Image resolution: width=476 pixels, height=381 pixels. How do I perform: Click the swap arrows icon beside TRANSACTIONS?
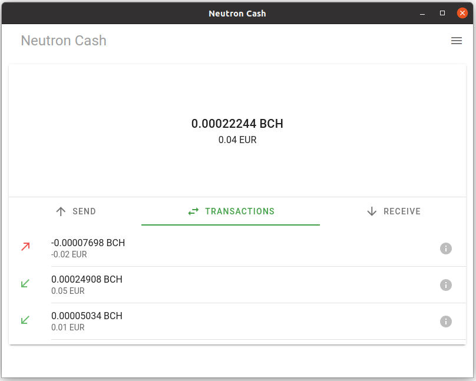click(x=193, y=211)
